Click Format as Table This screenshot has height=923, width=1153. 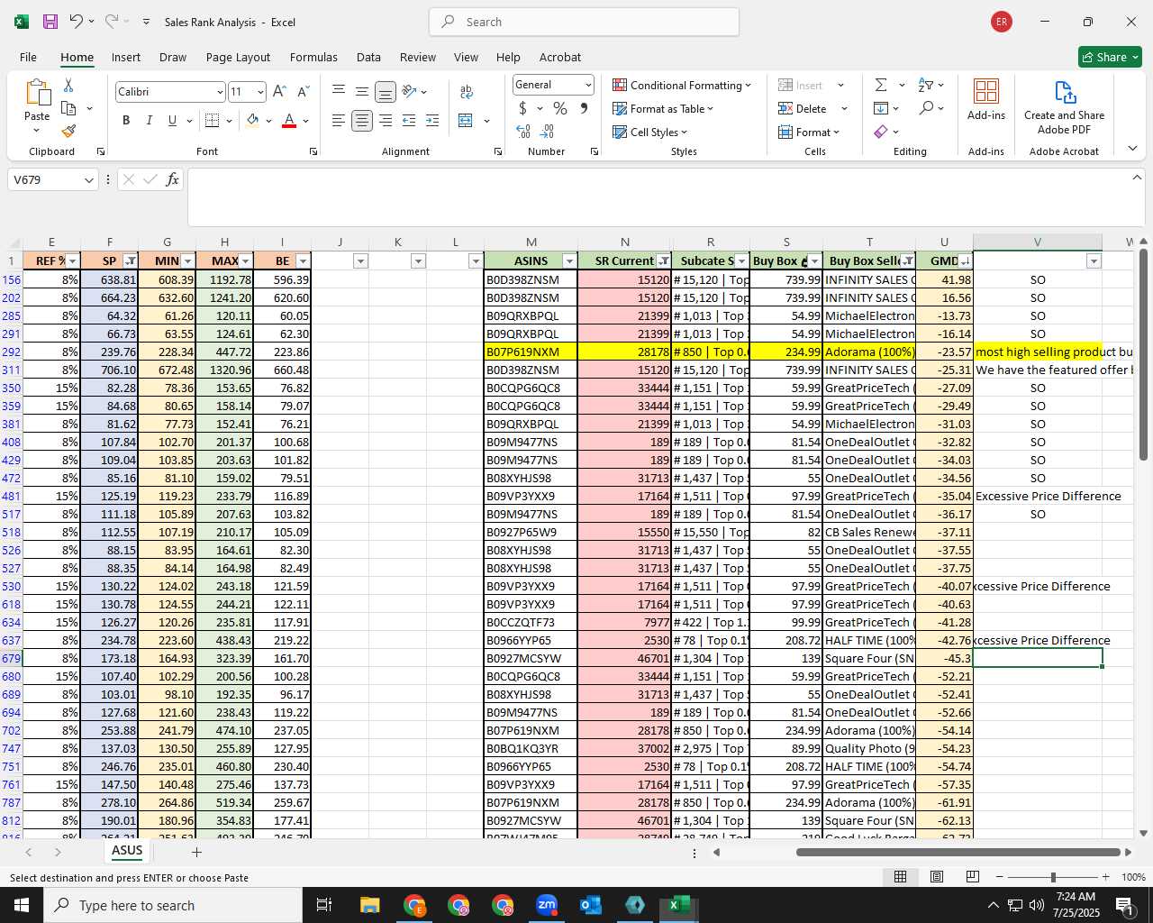[x=663, y=108]
